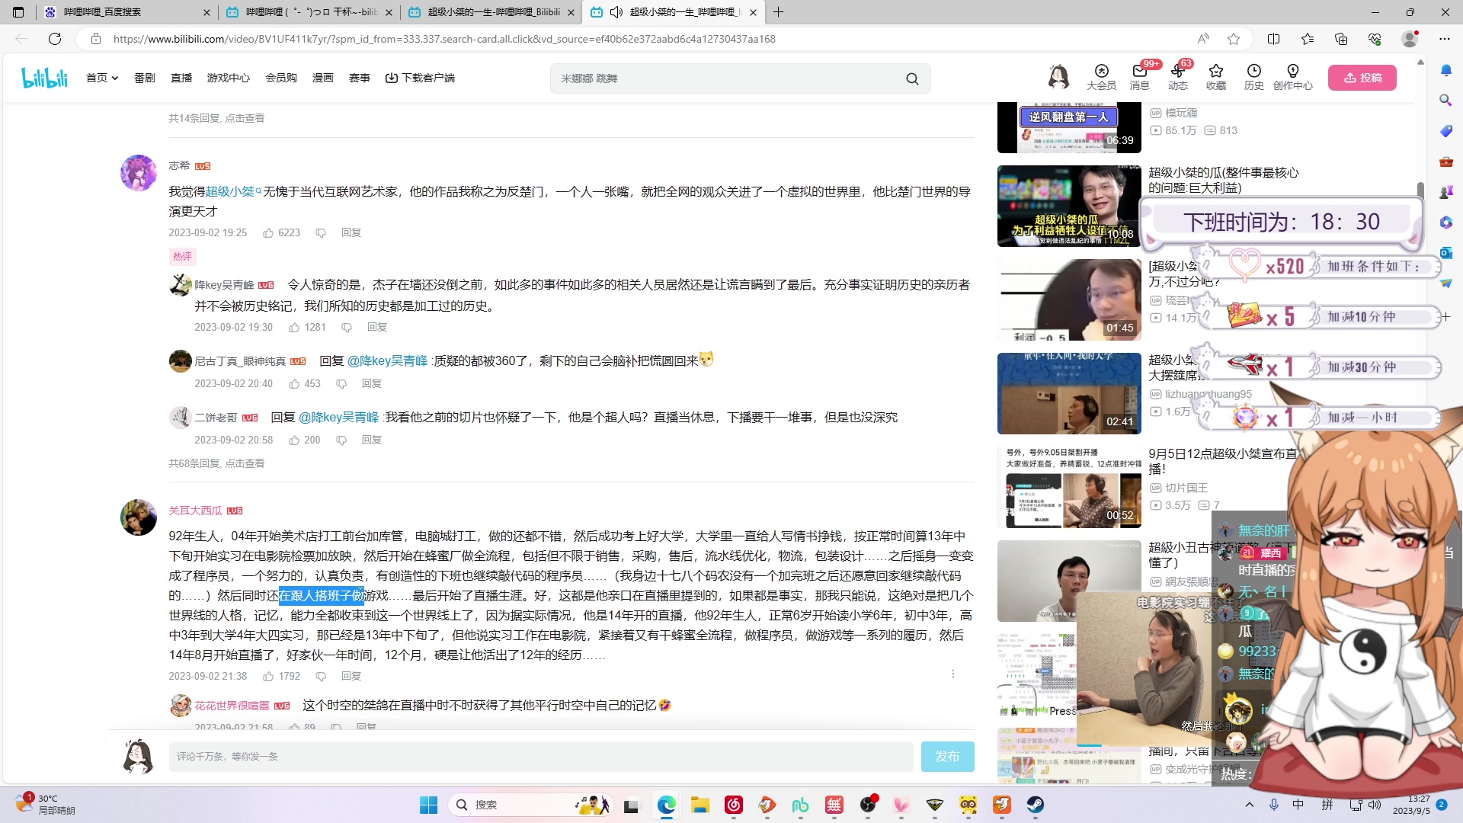Screen dimensions: 1463x823
Task: Click the search magnifier in bilibili search box
Action: [x=912, y=78]
